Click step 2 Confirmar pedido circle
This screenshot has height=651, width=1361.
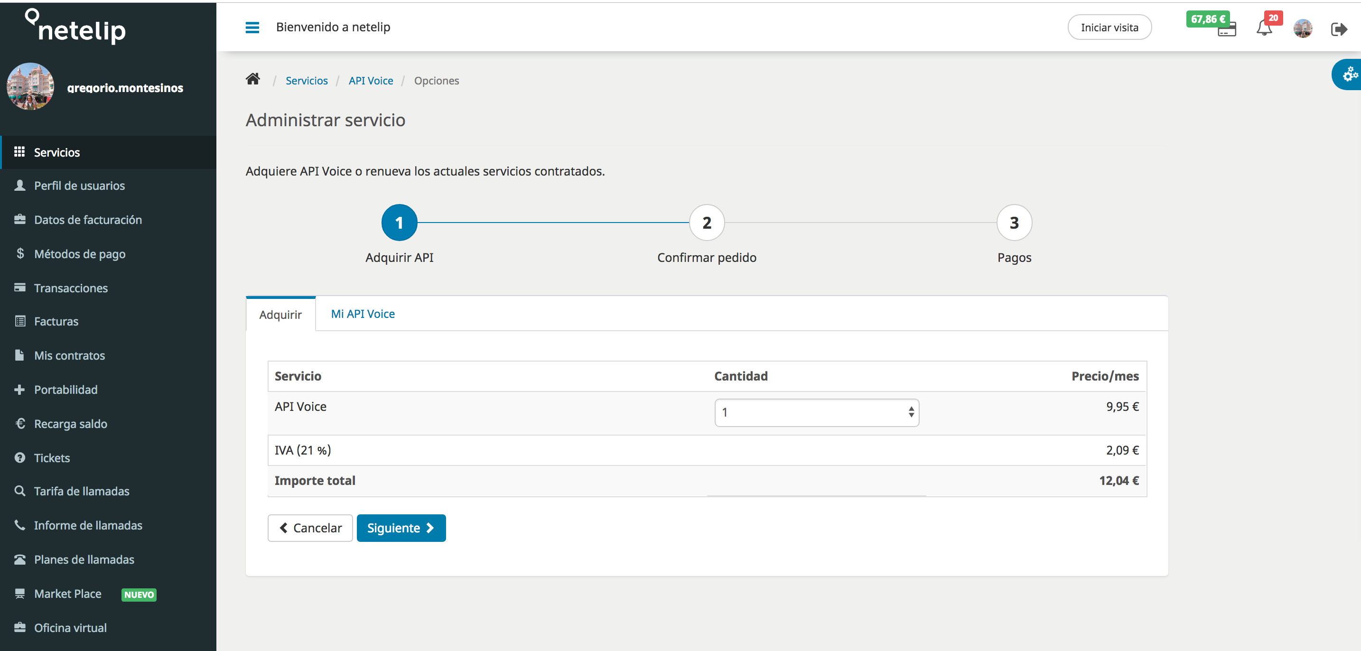(707, 223)
